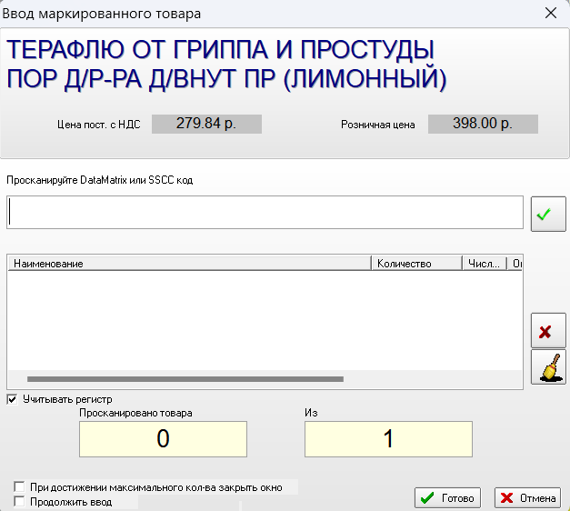Screen dimensions: 570x511
Task: Click the 'Из' quantity value 1
Action: pos(388,439)
